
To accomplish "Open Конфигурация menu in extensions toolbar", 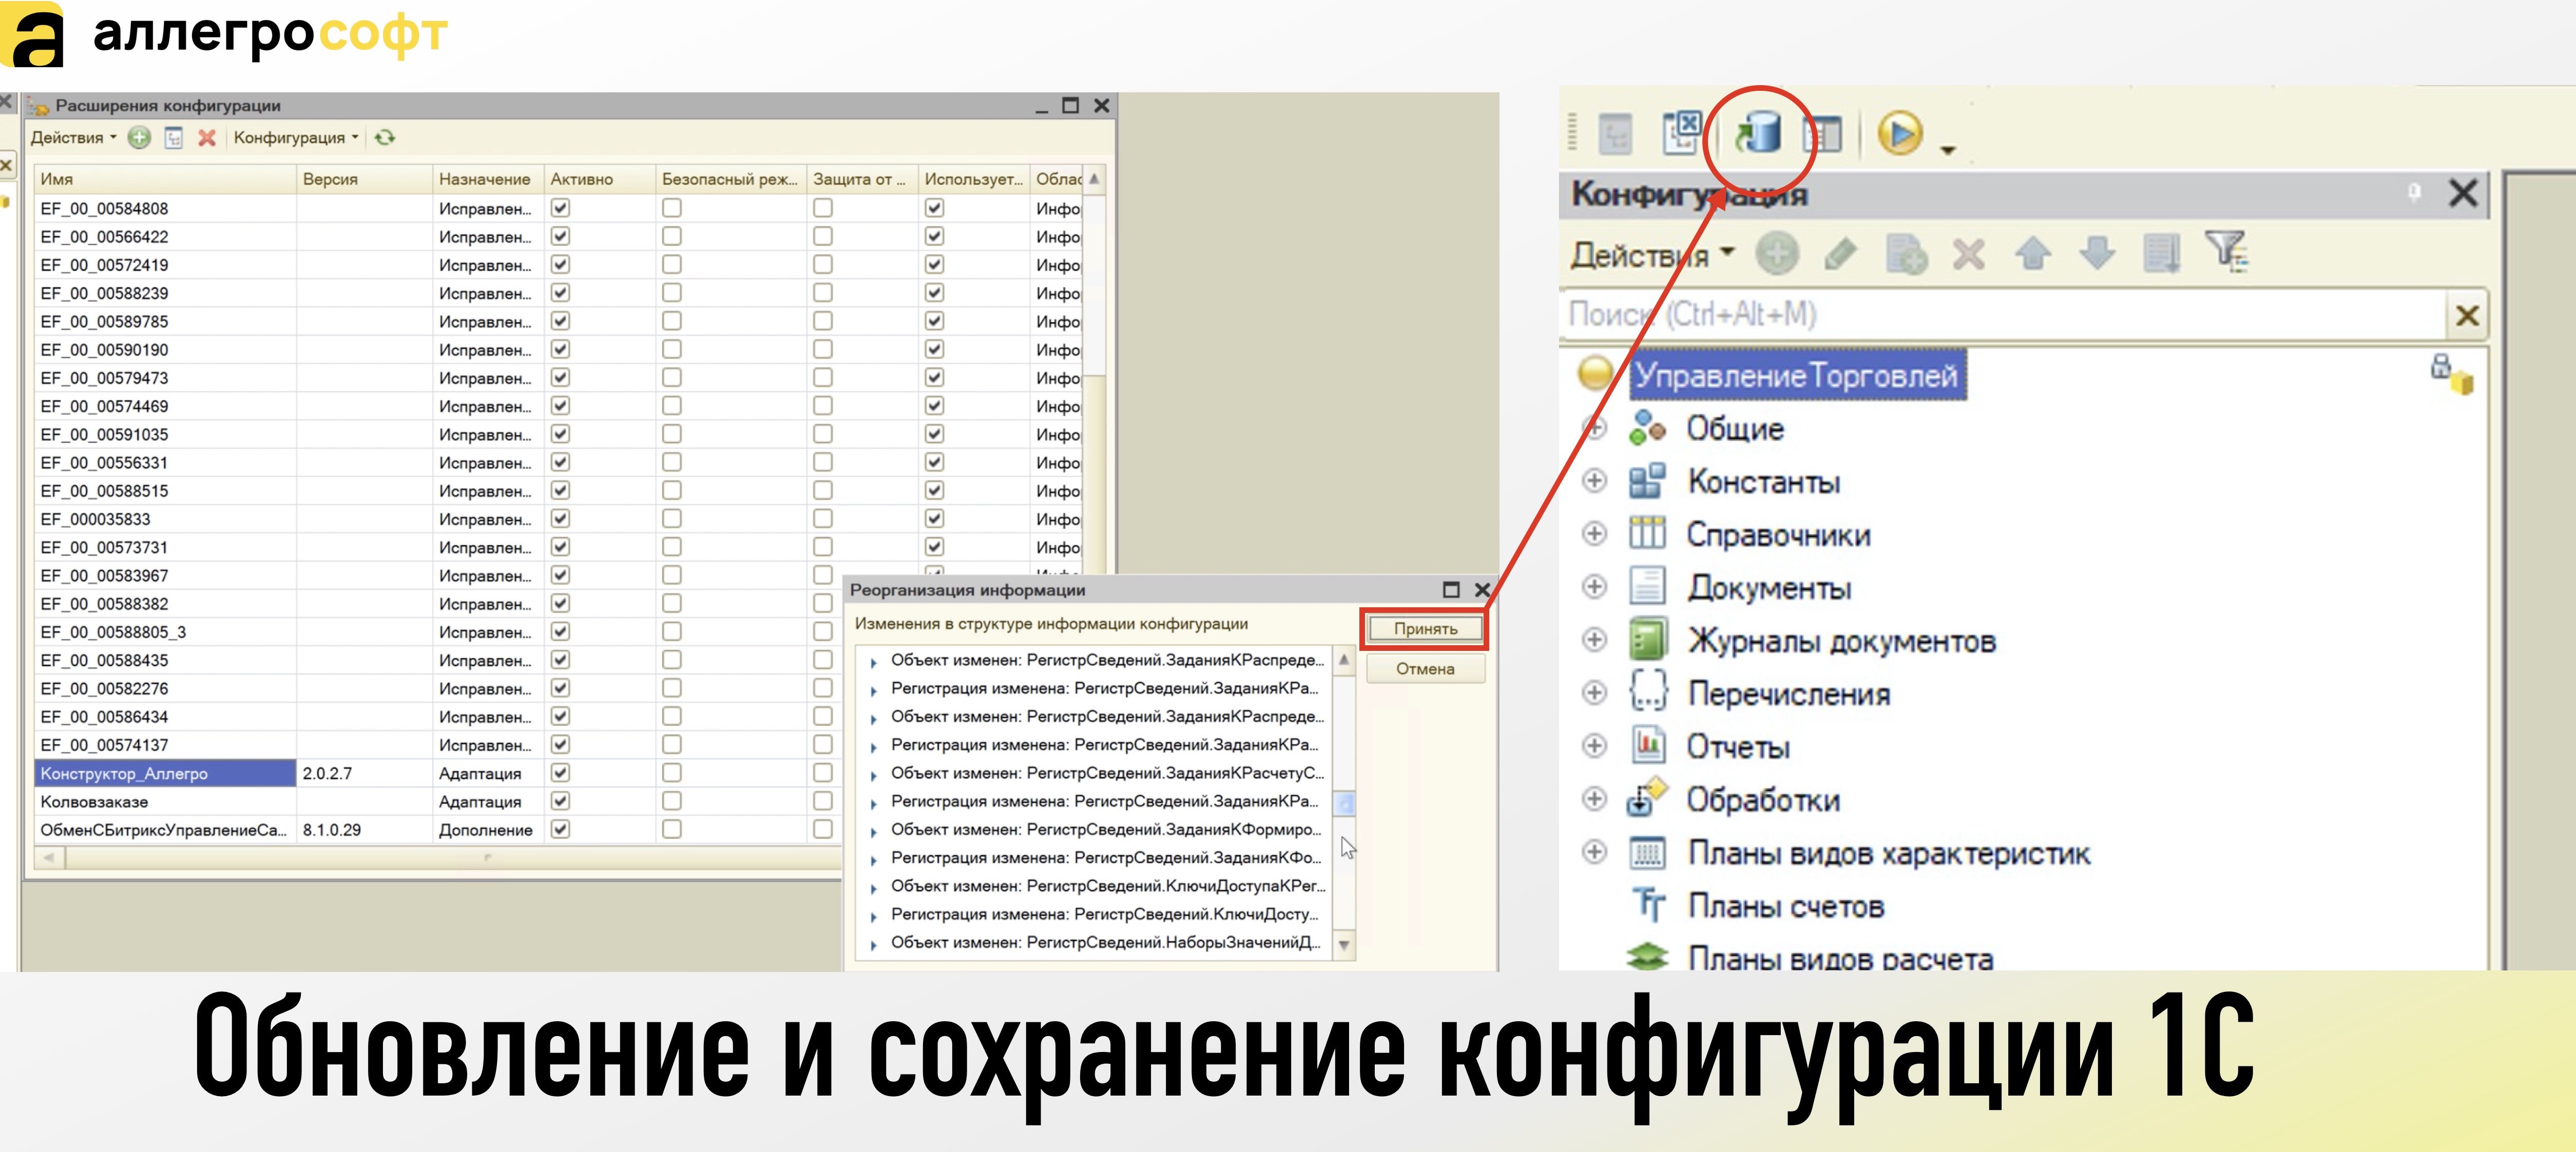I will [x=296, y=138].
